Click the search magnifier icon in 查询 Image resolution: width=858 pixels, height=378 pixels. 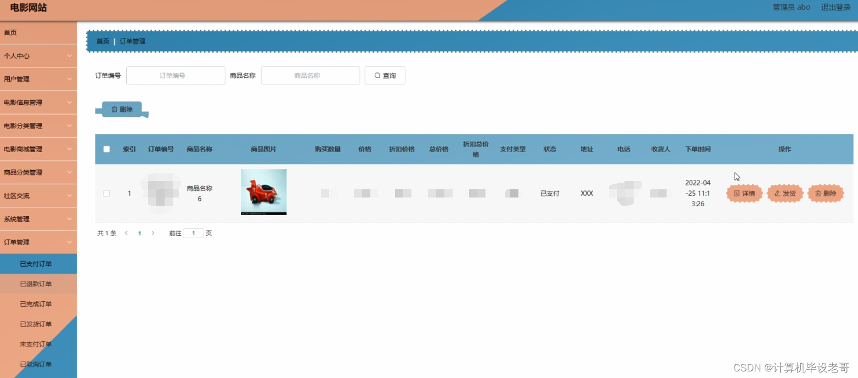(377, 76)
